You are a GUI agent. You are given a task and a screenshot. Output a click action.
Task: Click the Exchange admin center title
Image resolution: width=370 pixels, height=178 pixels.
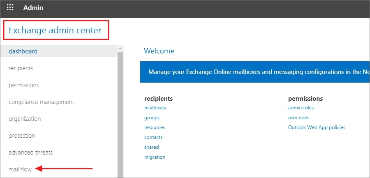pyautogui.click(x=55, y=30)
